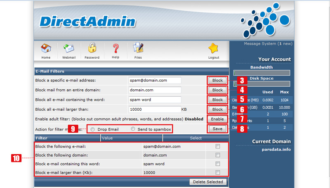Select the Drop Email radio button

click(x=92, y=129)
